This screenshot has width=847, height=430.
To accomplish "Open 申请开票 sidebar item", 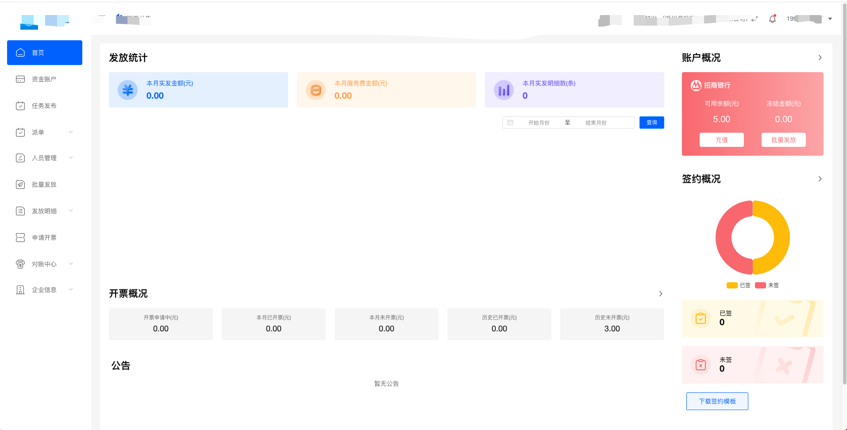I will (45, 238).
